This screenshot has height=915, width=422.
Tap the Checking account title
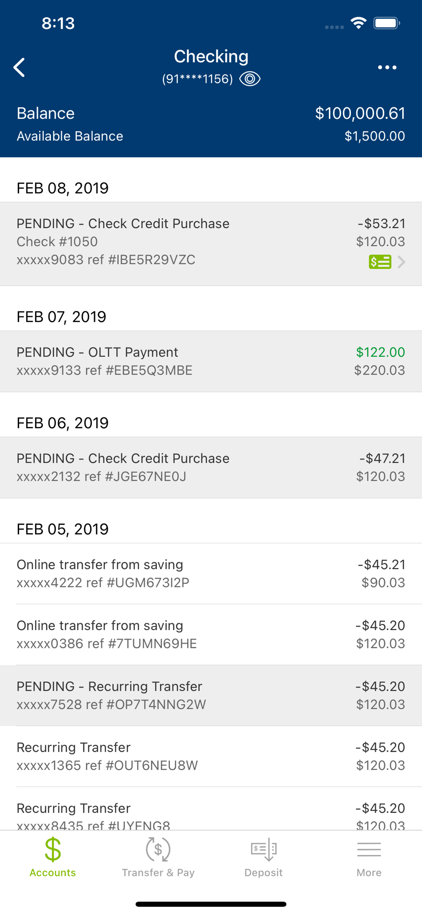211,56
